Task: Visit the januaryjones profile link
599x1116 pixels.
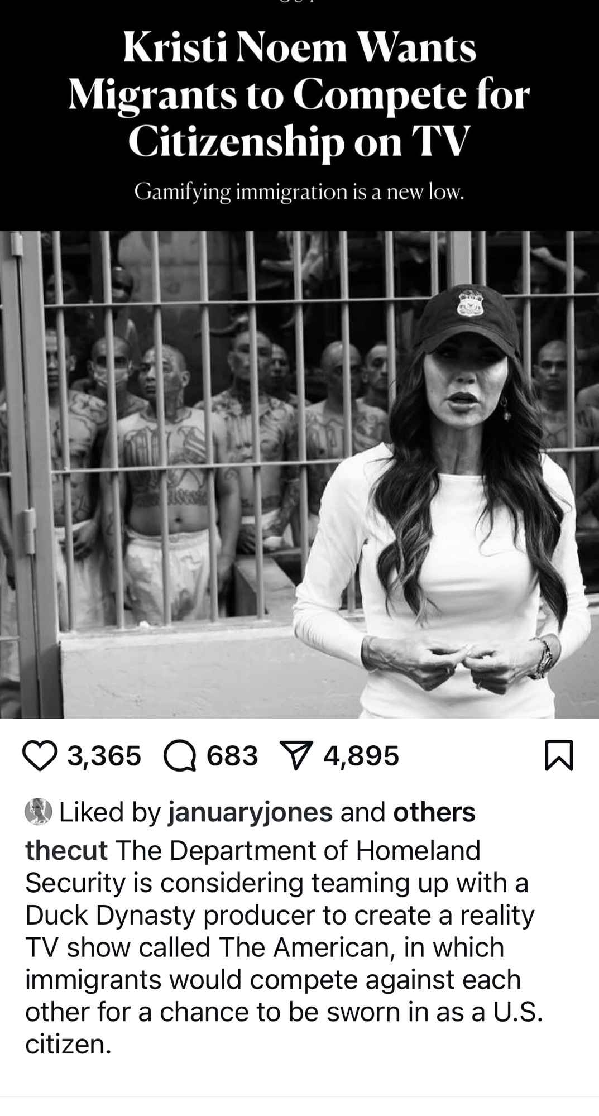Action: click(251, 812)
